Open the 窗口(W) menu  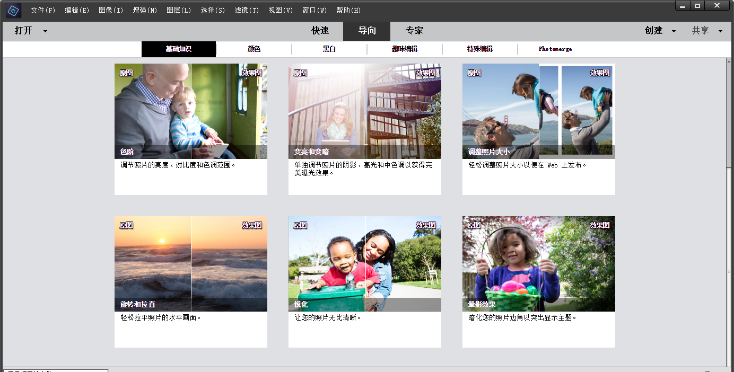(x=314, y=11)
